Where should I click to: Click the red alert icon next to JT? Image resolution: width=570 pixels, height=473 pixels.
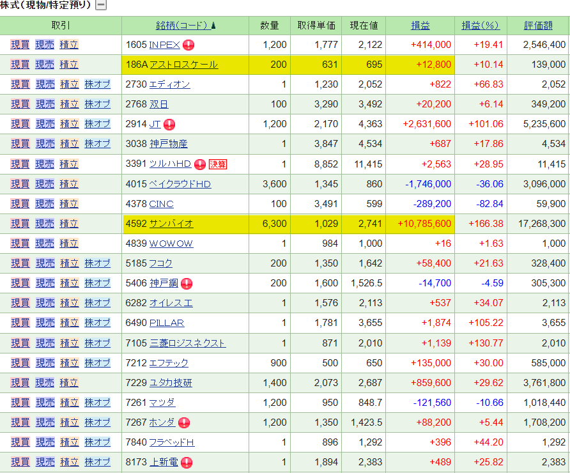pos(169,125)
